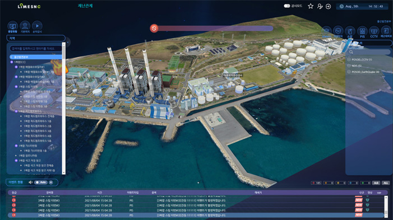The image size is (393, 220).
Task: Open the CCTV camera icon
Action: [x=374, y=31]
